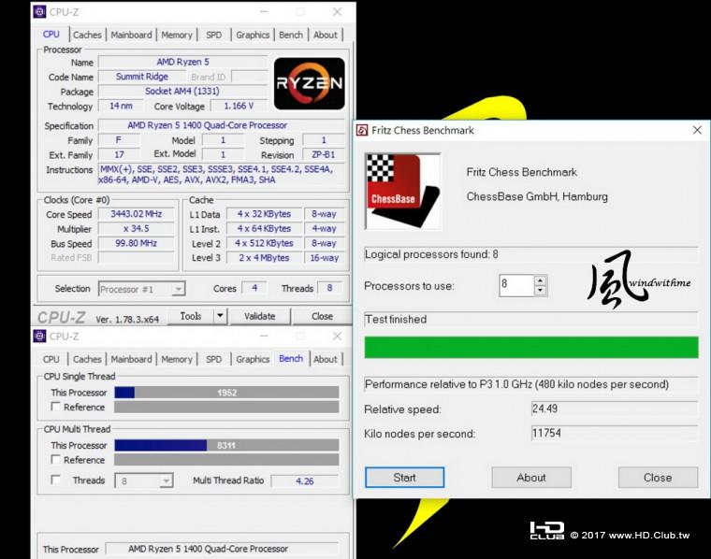Click the multi thread score bar showing 8311
Image resolution: width=711 pixels, height=559 pixels.
pyautogui.click(x=226, y=445)
